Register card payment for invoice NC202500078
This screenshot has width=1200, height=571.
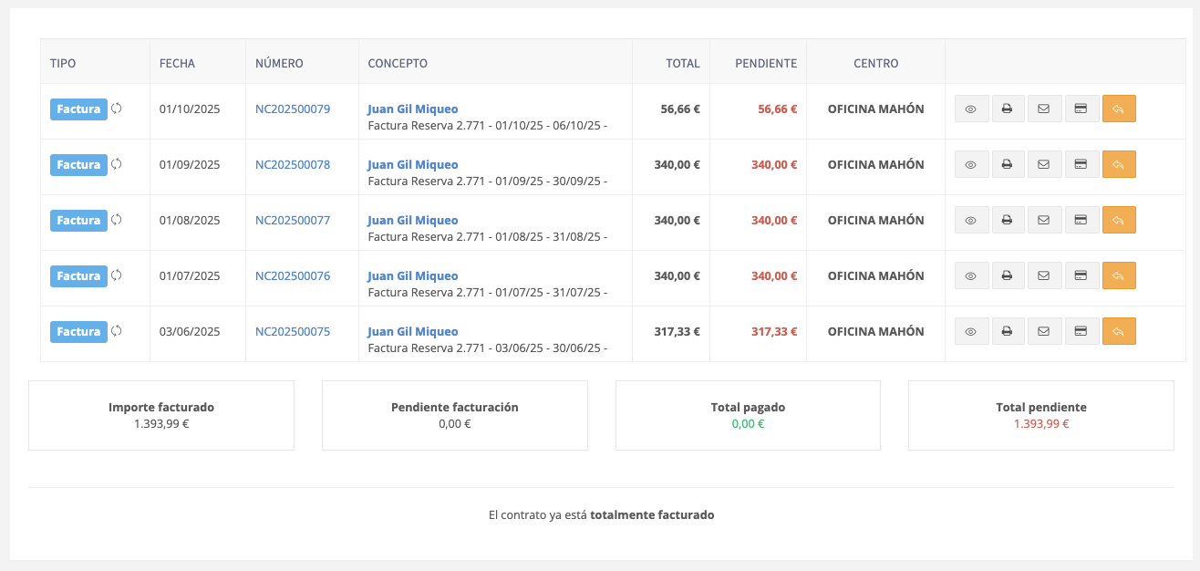(1081, 164)
